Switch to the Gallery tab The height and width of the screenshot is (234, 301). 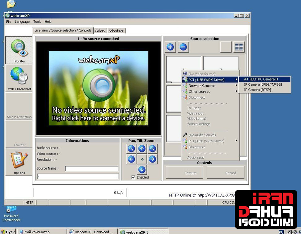[100, 31]
